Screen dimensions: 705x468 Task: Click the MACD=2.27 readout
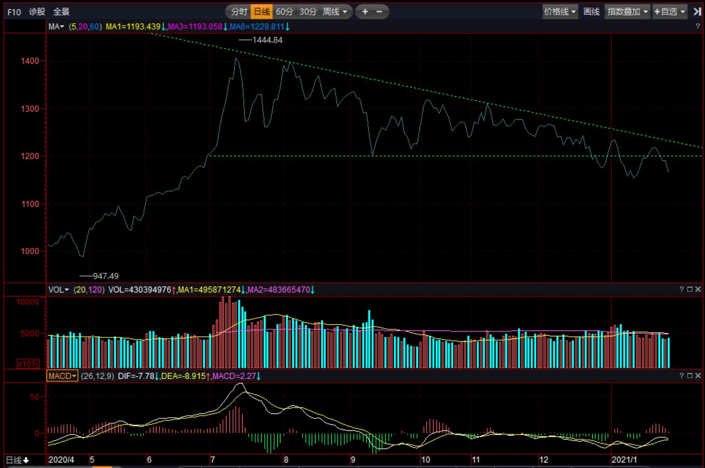click(236, 375)
